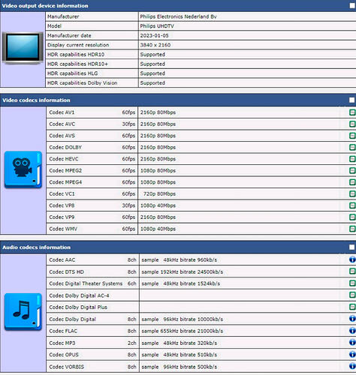This screenshot has width=356, height=375.
Task: Click the Manufacturer label cell
Action: tap(92, 16)
